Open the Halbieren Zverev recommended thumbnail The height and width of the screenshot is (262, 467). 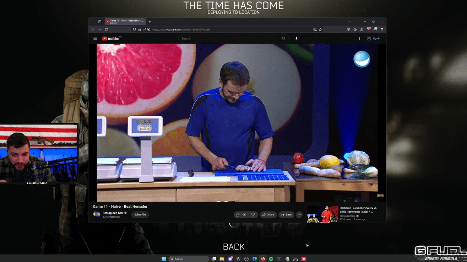click(322, 214)
